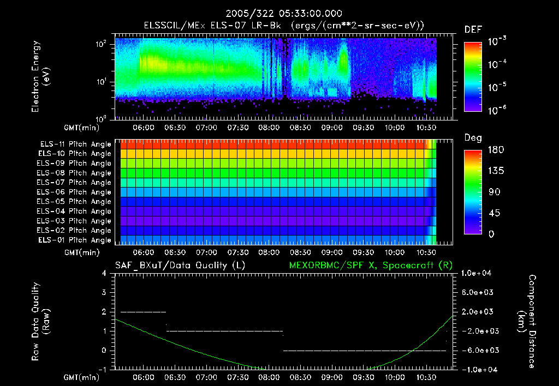Click the 3 tick on Raw Data Quality axis
Screen dimensions: 559x386
(x=104, y=293)
